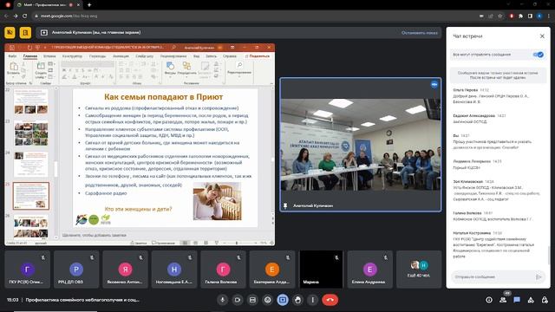Screen dimensions: 555x312
Task: Select slide 25 thumbnail
Action: click(x=31, y=196)
